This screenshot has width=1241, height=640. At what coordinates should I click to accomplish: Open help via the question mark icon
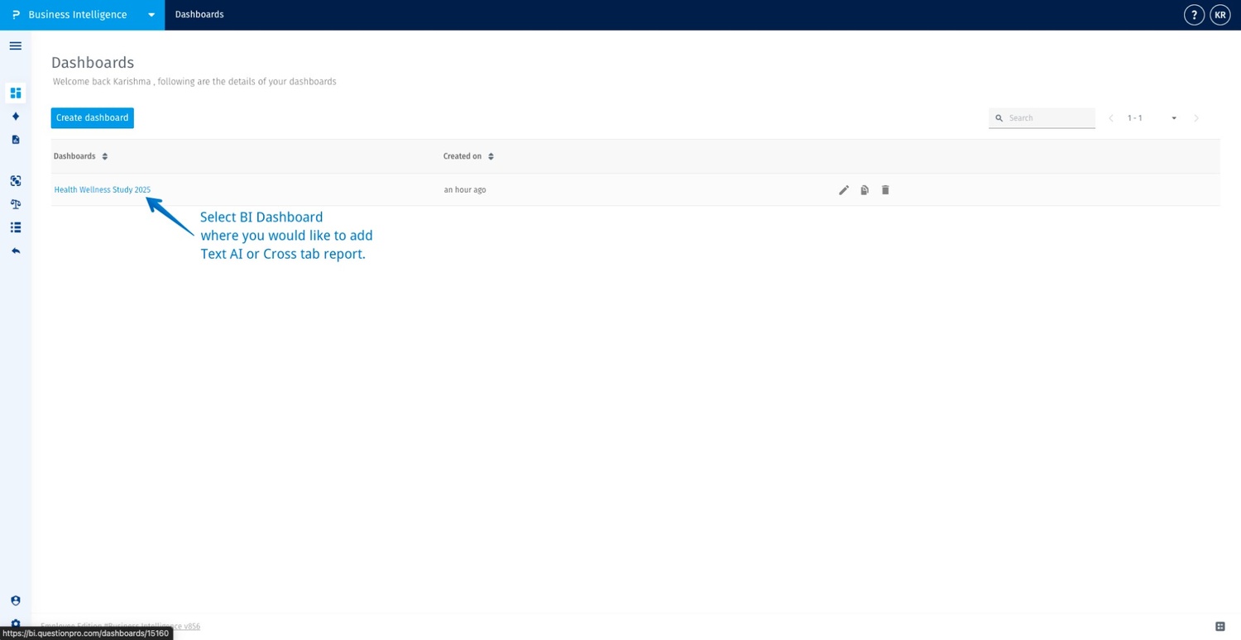click(1194, 14)
